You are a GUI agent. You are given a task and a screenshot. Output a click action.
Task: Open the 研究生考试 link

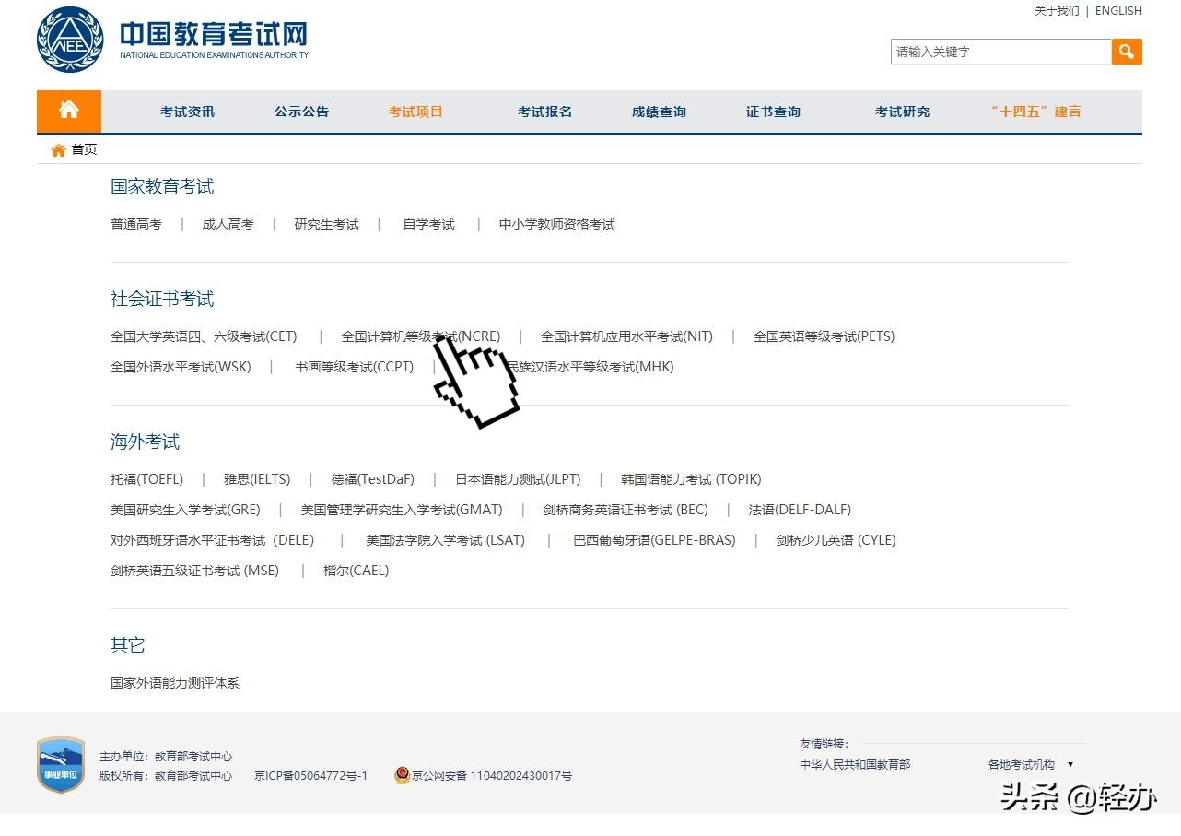(x=327, y=224)
